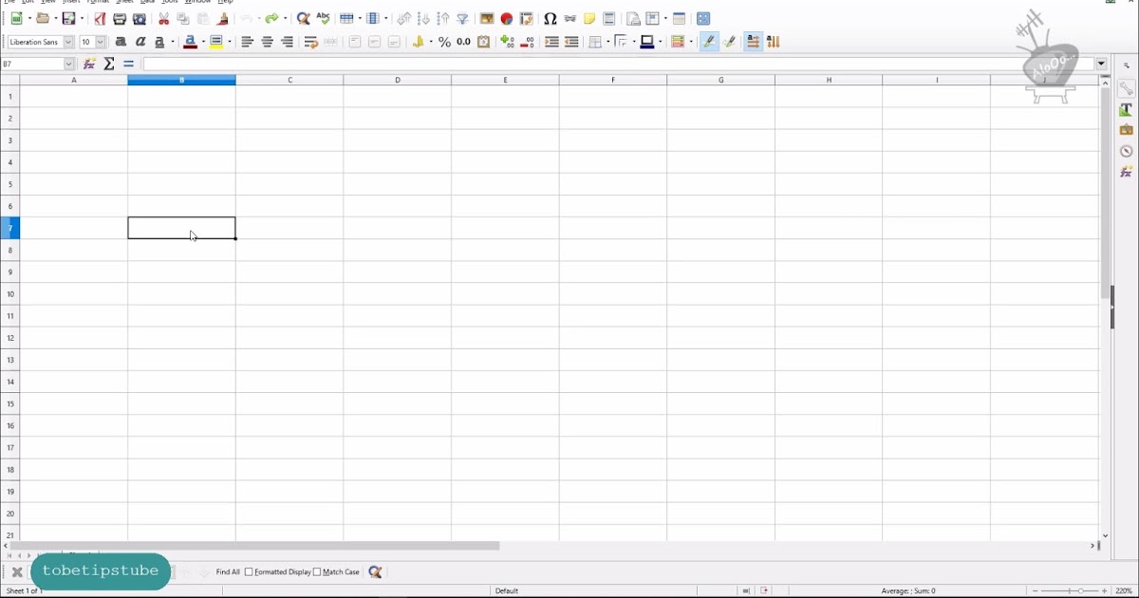Toggle Italic formatting
The image size is (1139, 598).
(x=140, y=42)
